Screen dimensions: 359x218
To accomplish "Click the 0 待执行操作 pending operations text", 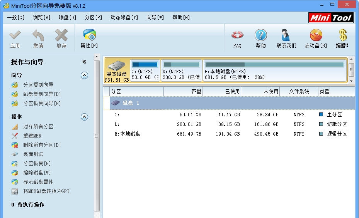I will (x=28, y=205).
